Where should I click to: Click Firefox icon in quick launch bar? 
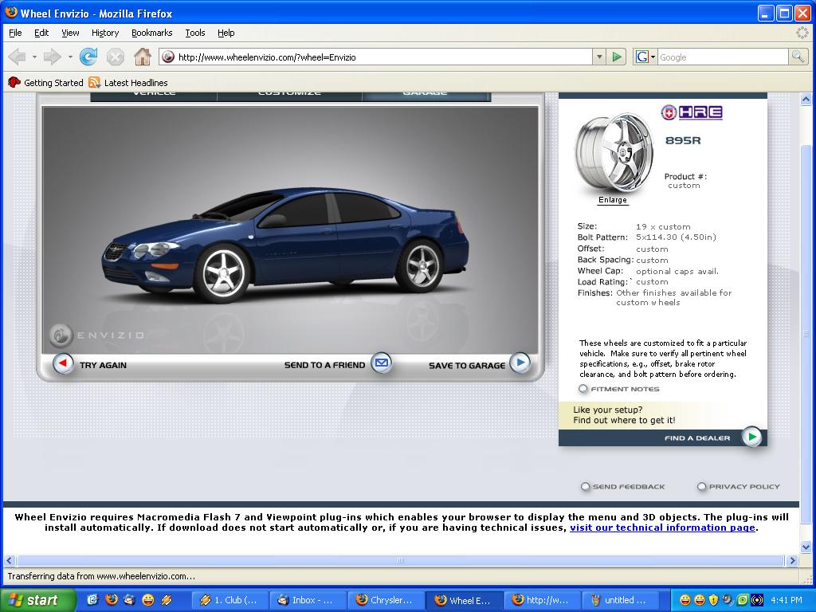pyautogui.click(x=111, y=600)
